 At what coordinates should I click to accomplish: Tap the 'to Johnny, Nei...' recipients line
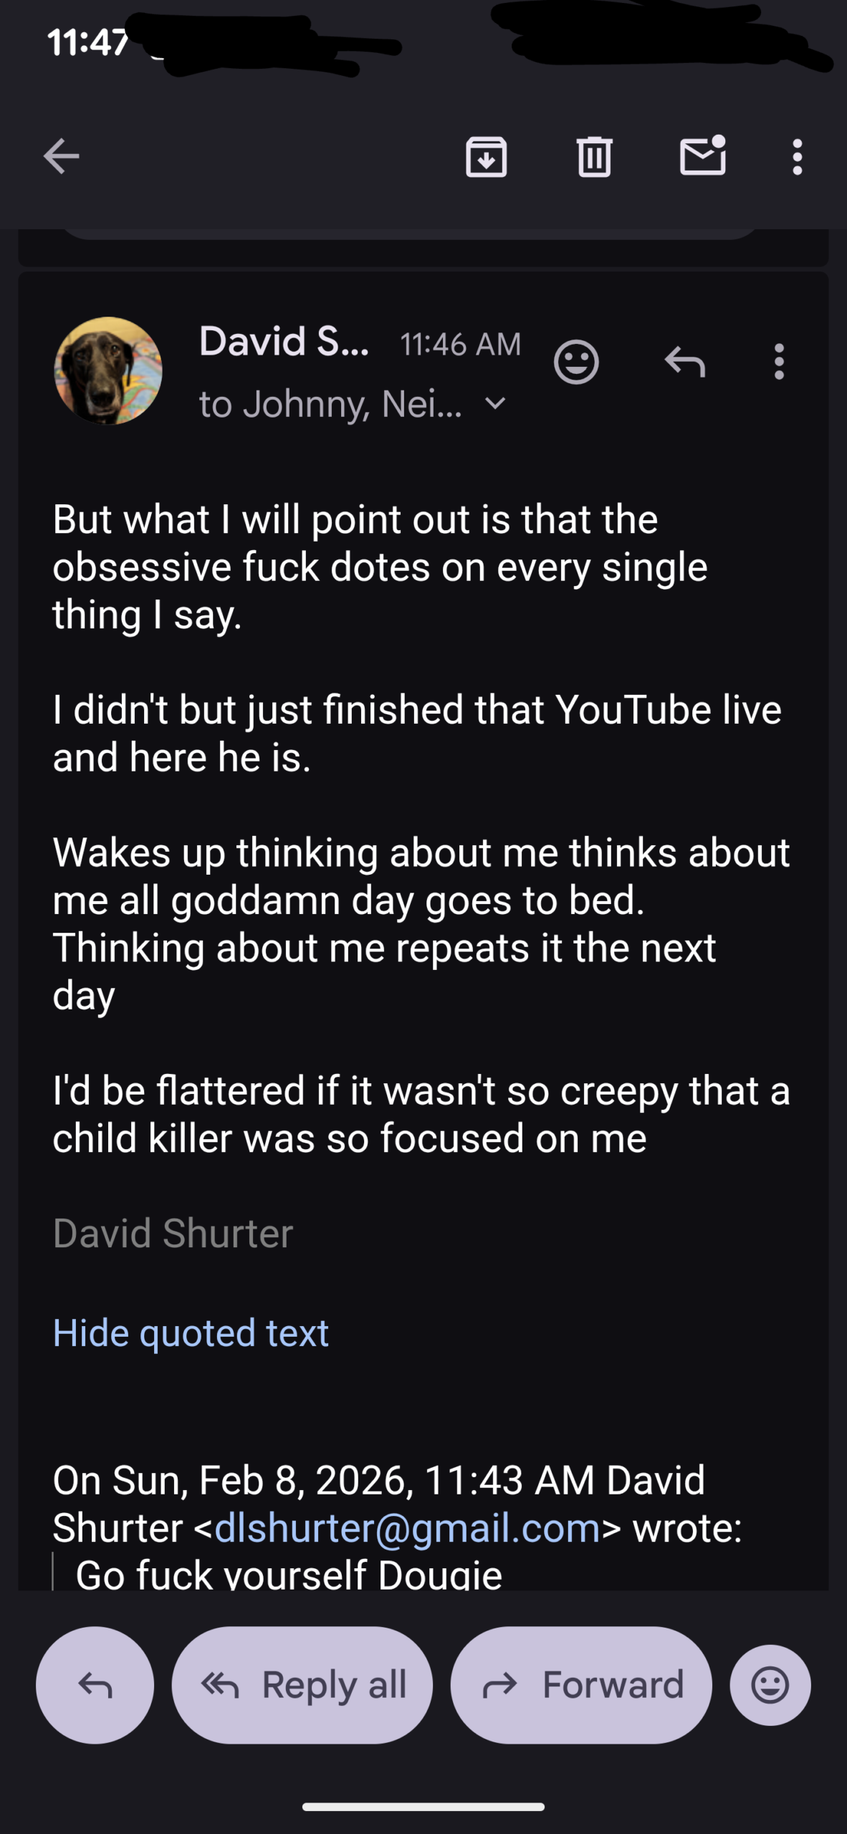[330, 405]
